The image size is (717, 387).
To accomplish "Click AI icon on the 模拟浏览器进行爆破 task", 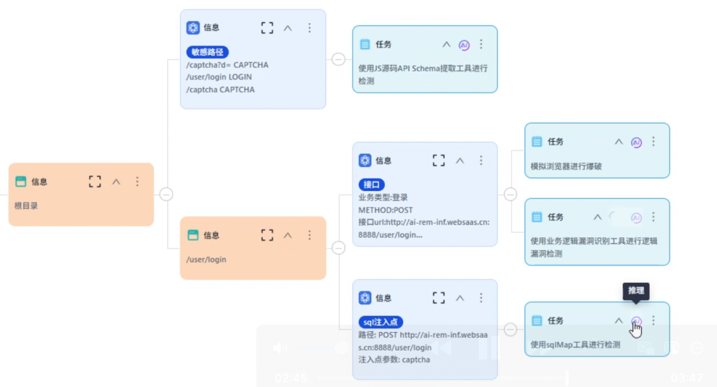I will (636, 142).
